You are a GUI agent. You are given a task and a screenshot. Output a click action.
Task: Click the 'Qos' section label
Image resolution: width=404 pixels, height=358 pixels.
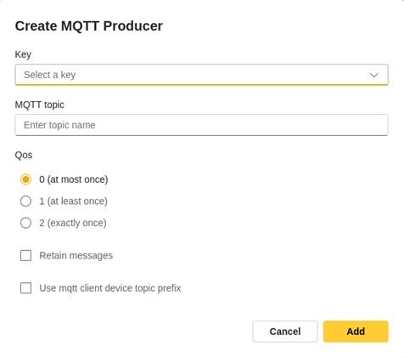(x=24, y=155)
